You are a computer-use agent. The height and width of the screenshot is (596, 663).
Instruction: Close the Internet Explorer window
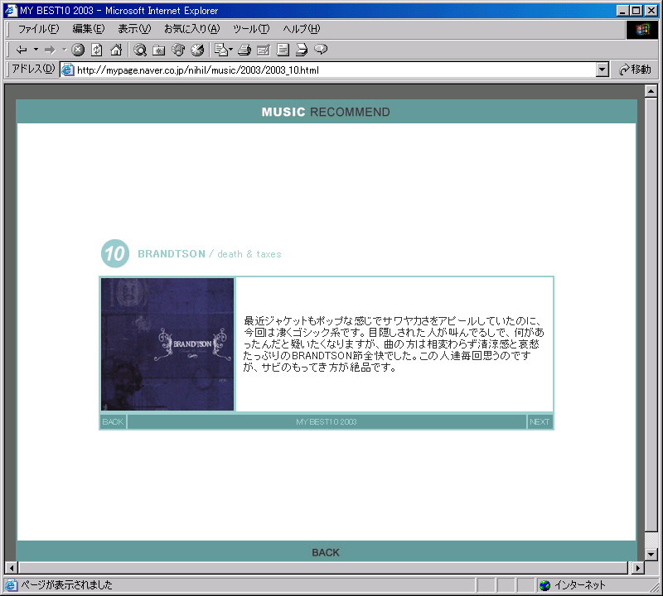(x=651, y=11)
